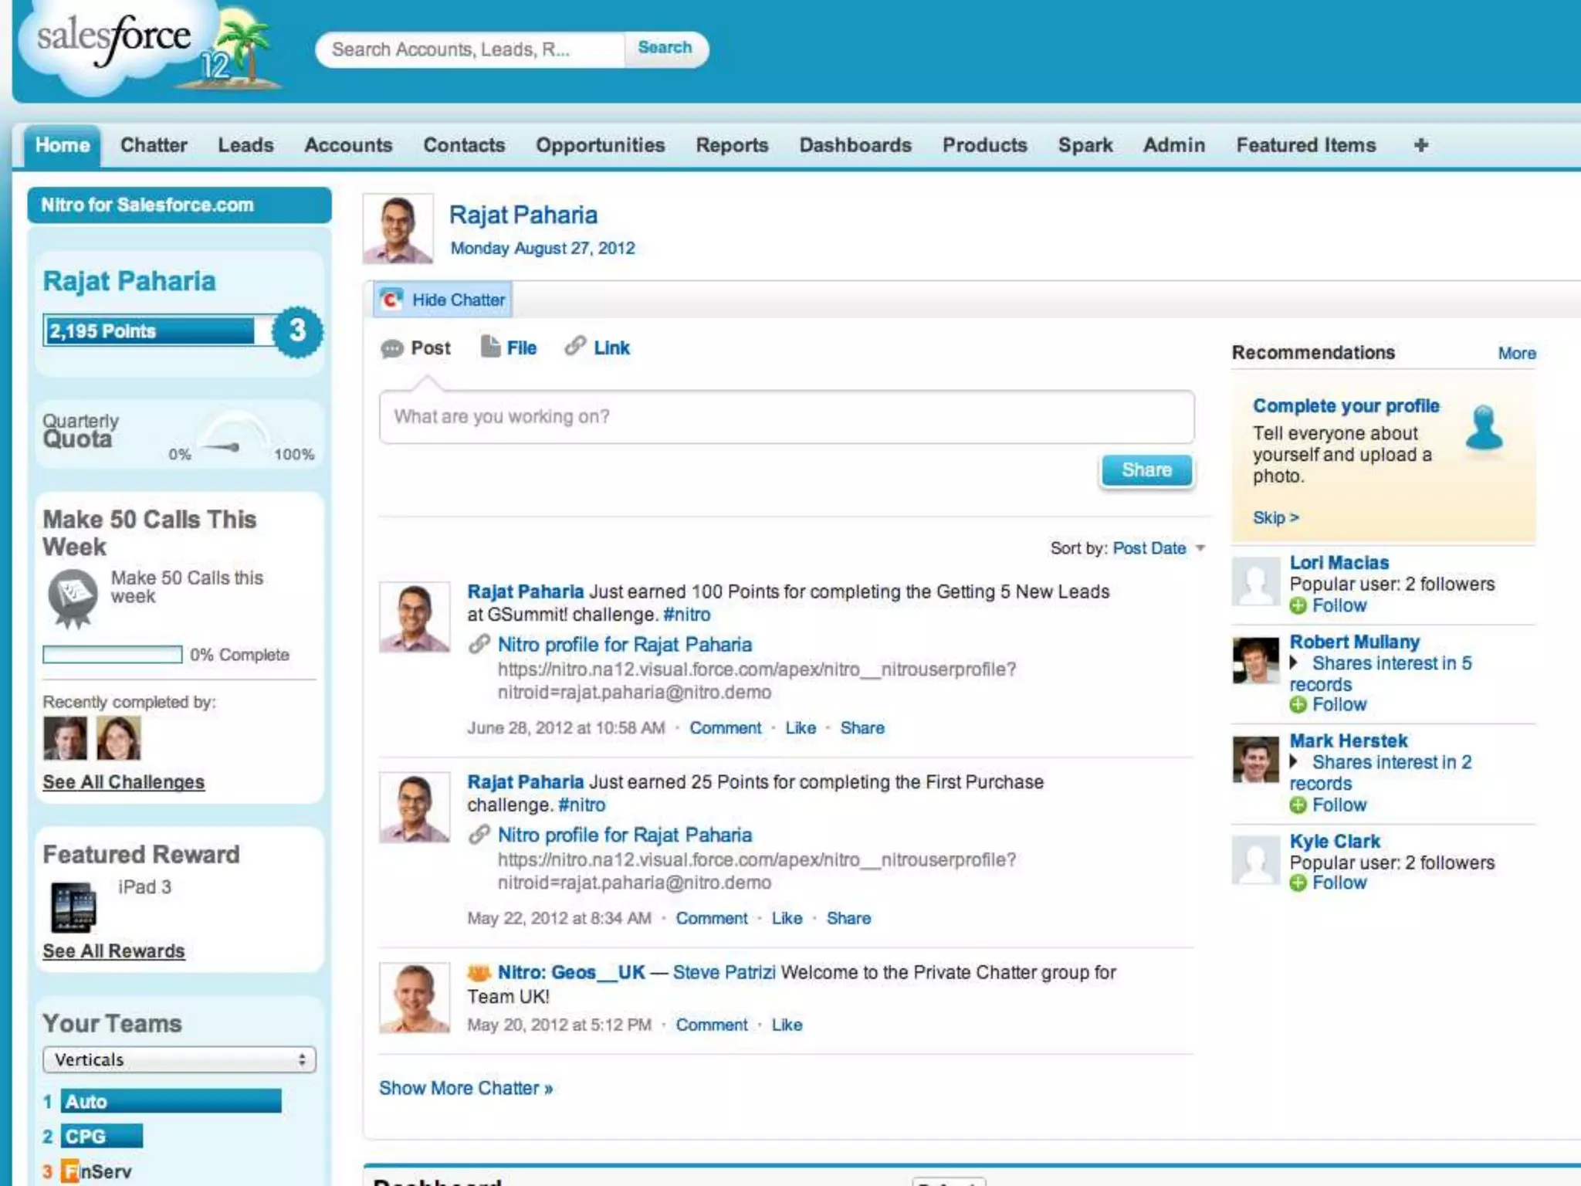The image size is (1581, 1186).
Task: Click the File document icon
Action: click(x=490, y=347)
